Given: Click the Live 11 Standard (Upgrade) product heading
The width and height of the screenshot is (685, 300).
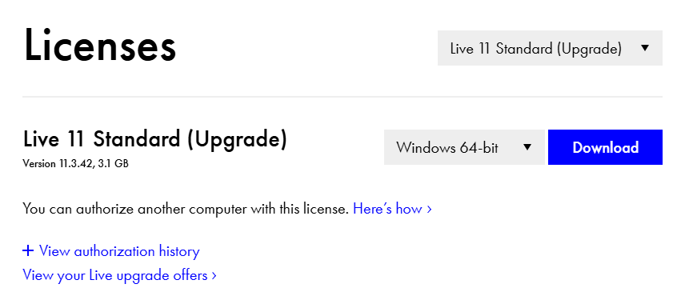Looking at the screenshot, I should [x=155, y=139].
